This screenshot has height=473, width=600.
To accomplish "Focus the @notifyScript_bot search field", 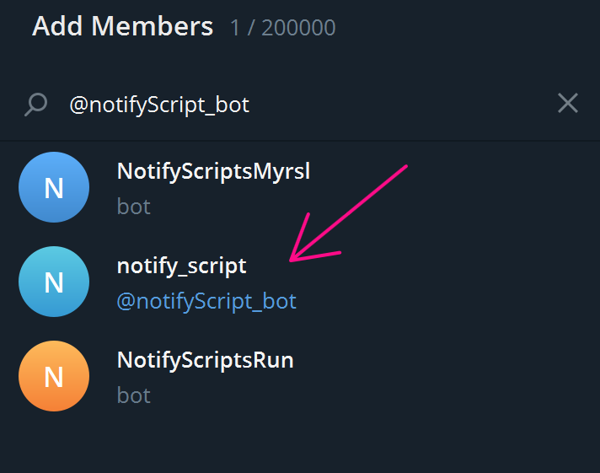I will coord(295,105).
